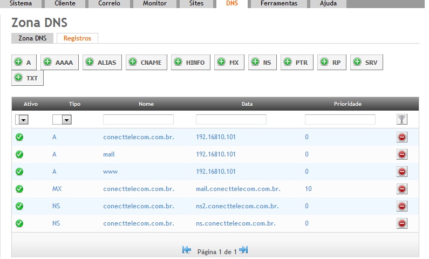Toggle active status of mail record
This screenshot has width=429, height=259.
point(19,154)
